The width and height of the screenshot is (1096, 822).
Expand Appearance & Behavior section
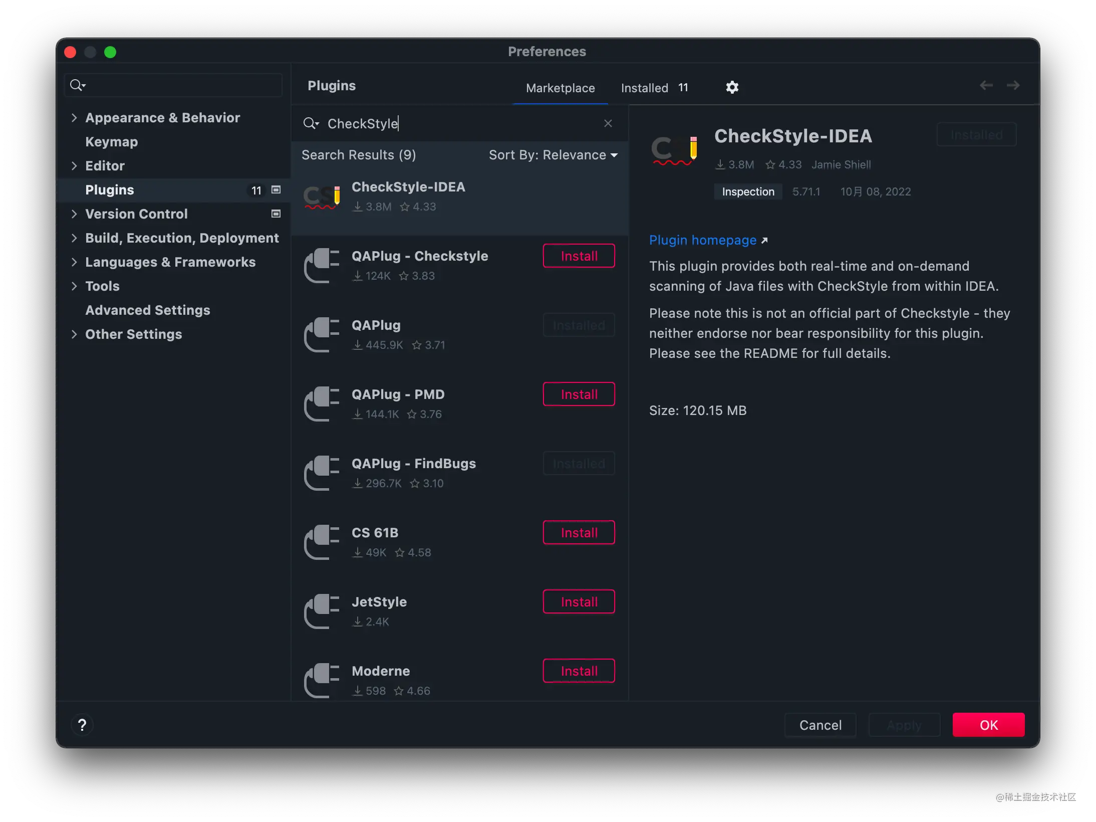[74, 118]
